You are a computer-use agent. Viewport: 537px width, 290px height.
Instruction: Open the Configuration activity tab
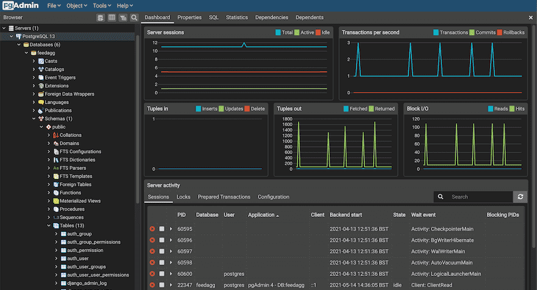pos(273,197)
